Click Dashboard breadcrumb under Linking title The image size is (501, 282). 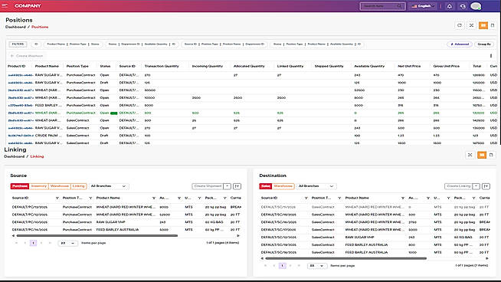pyautogui.click(x=14, y=156)
